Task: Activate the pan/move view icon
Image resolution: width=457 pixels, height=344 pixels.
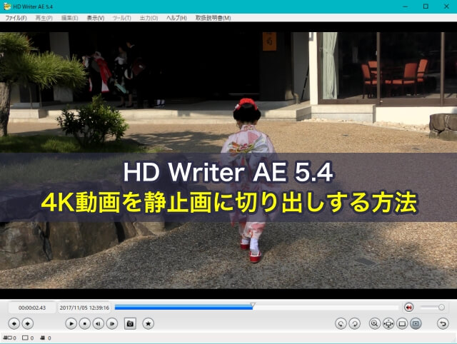Action: click(388, 323)
